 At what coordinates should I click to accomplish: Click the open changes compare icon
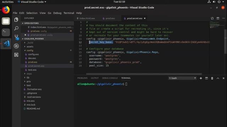(212, 18)
